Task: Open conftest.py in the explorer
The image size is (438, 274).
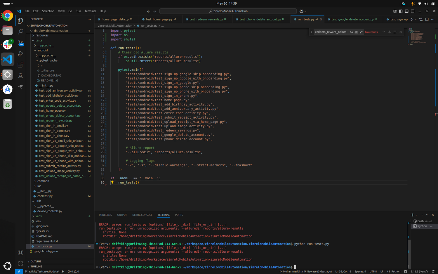Action: tap(45, 196)
